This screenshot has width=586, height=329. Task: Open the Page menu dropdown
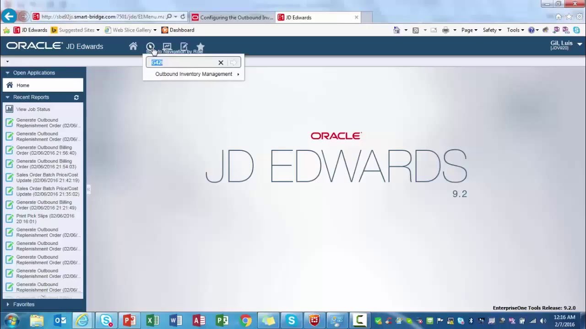tap(469, 30)
